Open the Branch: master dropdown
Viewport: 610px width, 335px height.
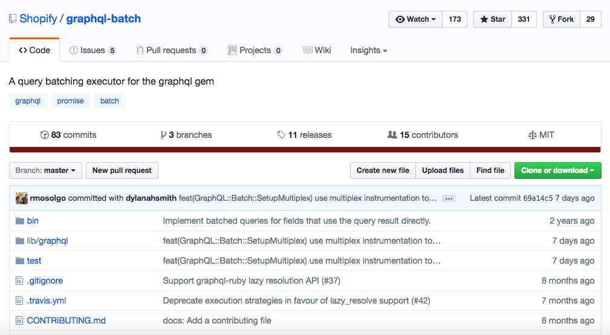[x=45, y=171]
